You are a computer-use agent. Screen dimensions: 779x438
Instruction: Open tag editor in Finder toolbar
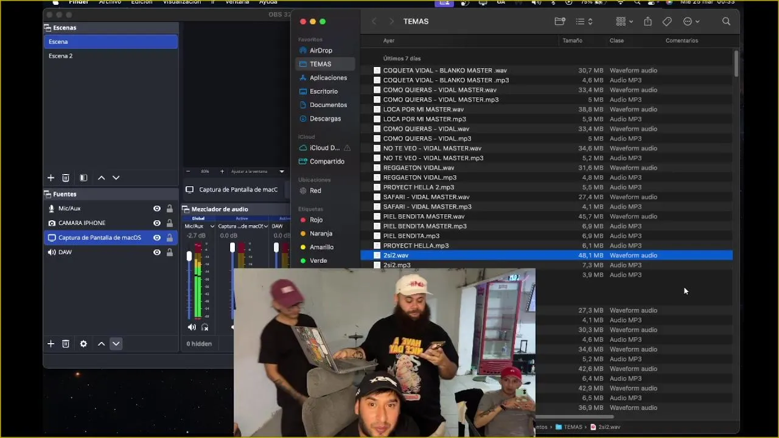pos(667,21)
